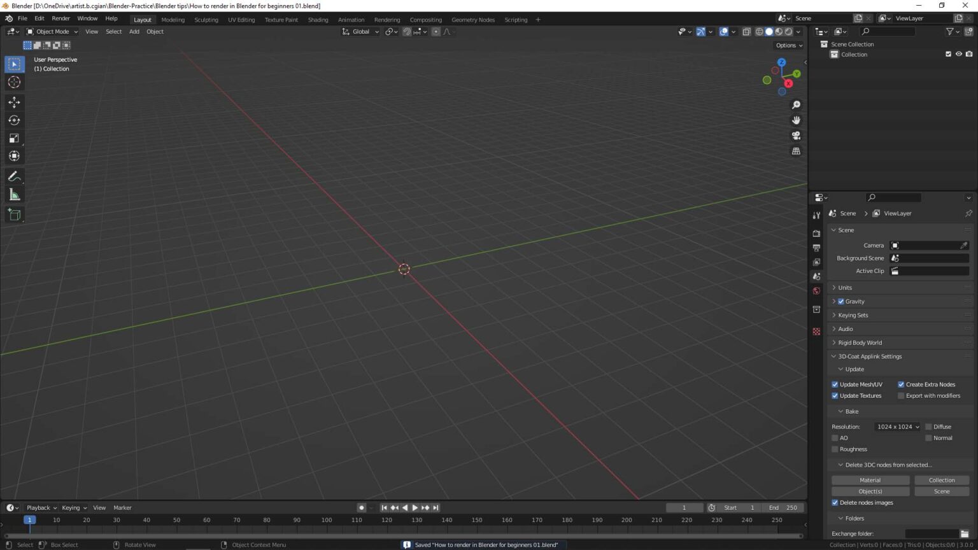The image size is (978, 550).
Task: Open the viewport Options dropdown
Action: click(789, 45)
